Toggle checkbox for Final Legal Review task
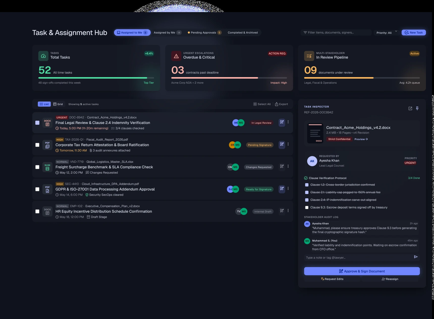The image size is (434, 319). (37, 123)
